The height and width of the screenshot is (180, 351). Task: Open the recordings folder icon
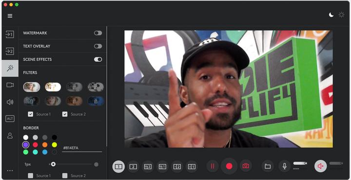pyautogui.click(x=268, y=166)
